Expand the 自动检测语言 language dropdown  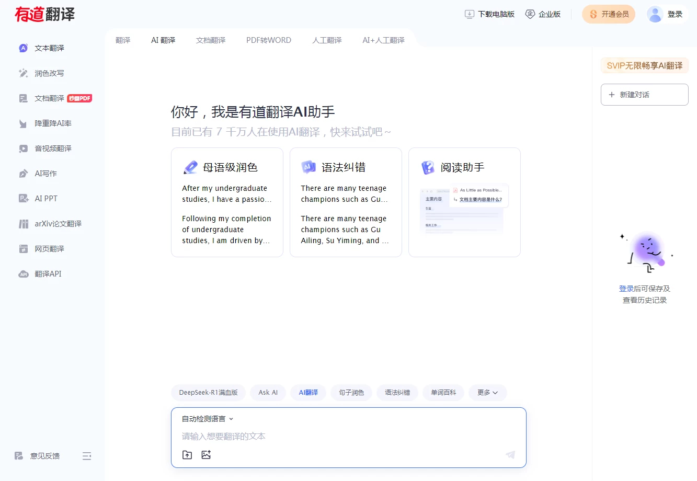pos(208,419)
